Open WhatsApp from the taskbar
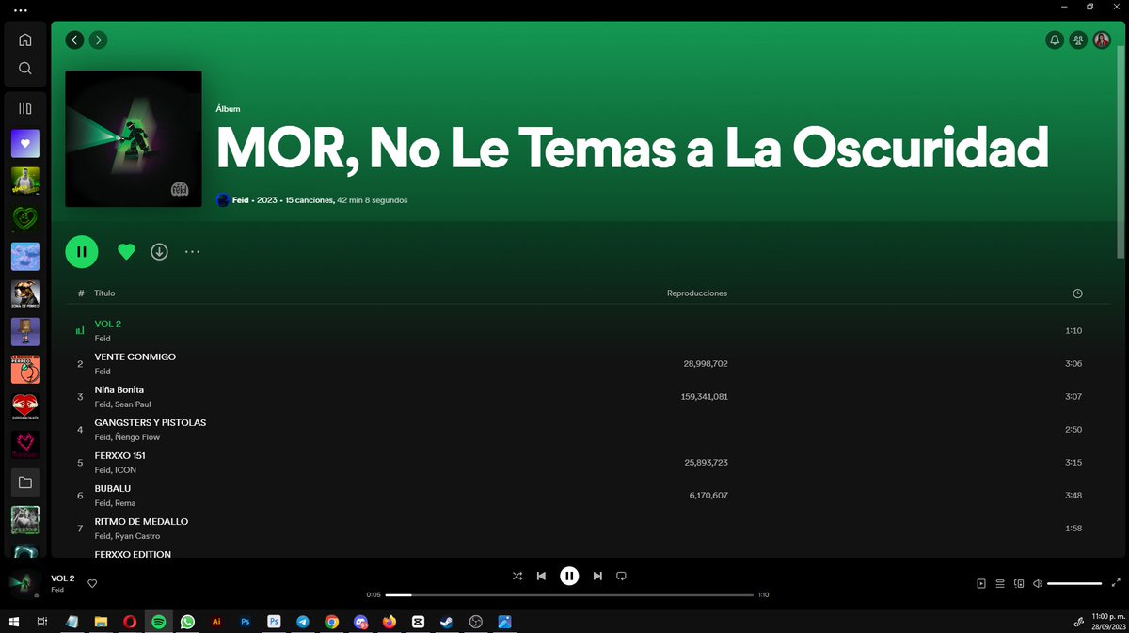 [x=187, y=622]
